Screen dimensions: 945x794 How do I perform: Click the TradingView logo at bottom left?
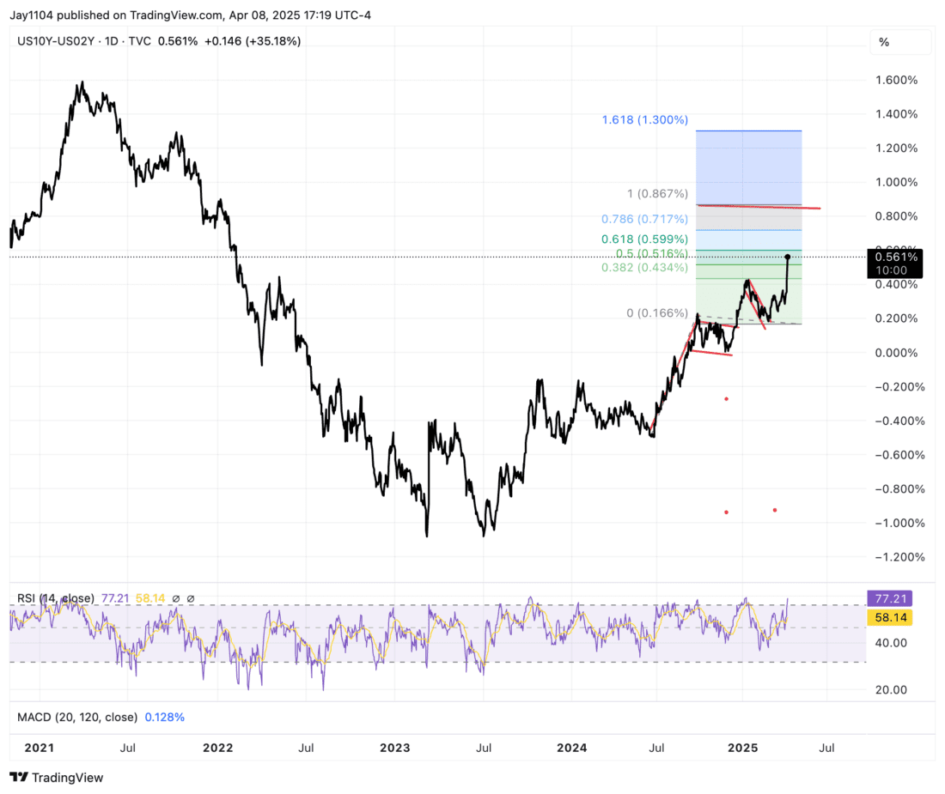click(57, 777)
